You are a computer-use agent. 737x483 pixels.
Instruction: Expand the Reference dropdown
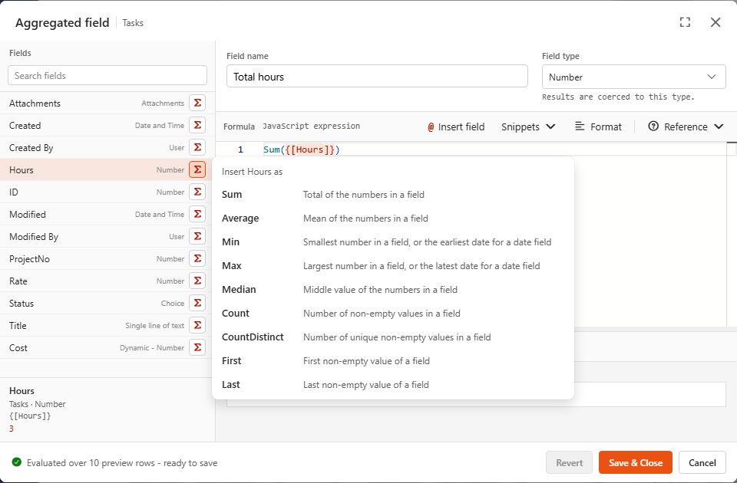(x=686, y=127)
